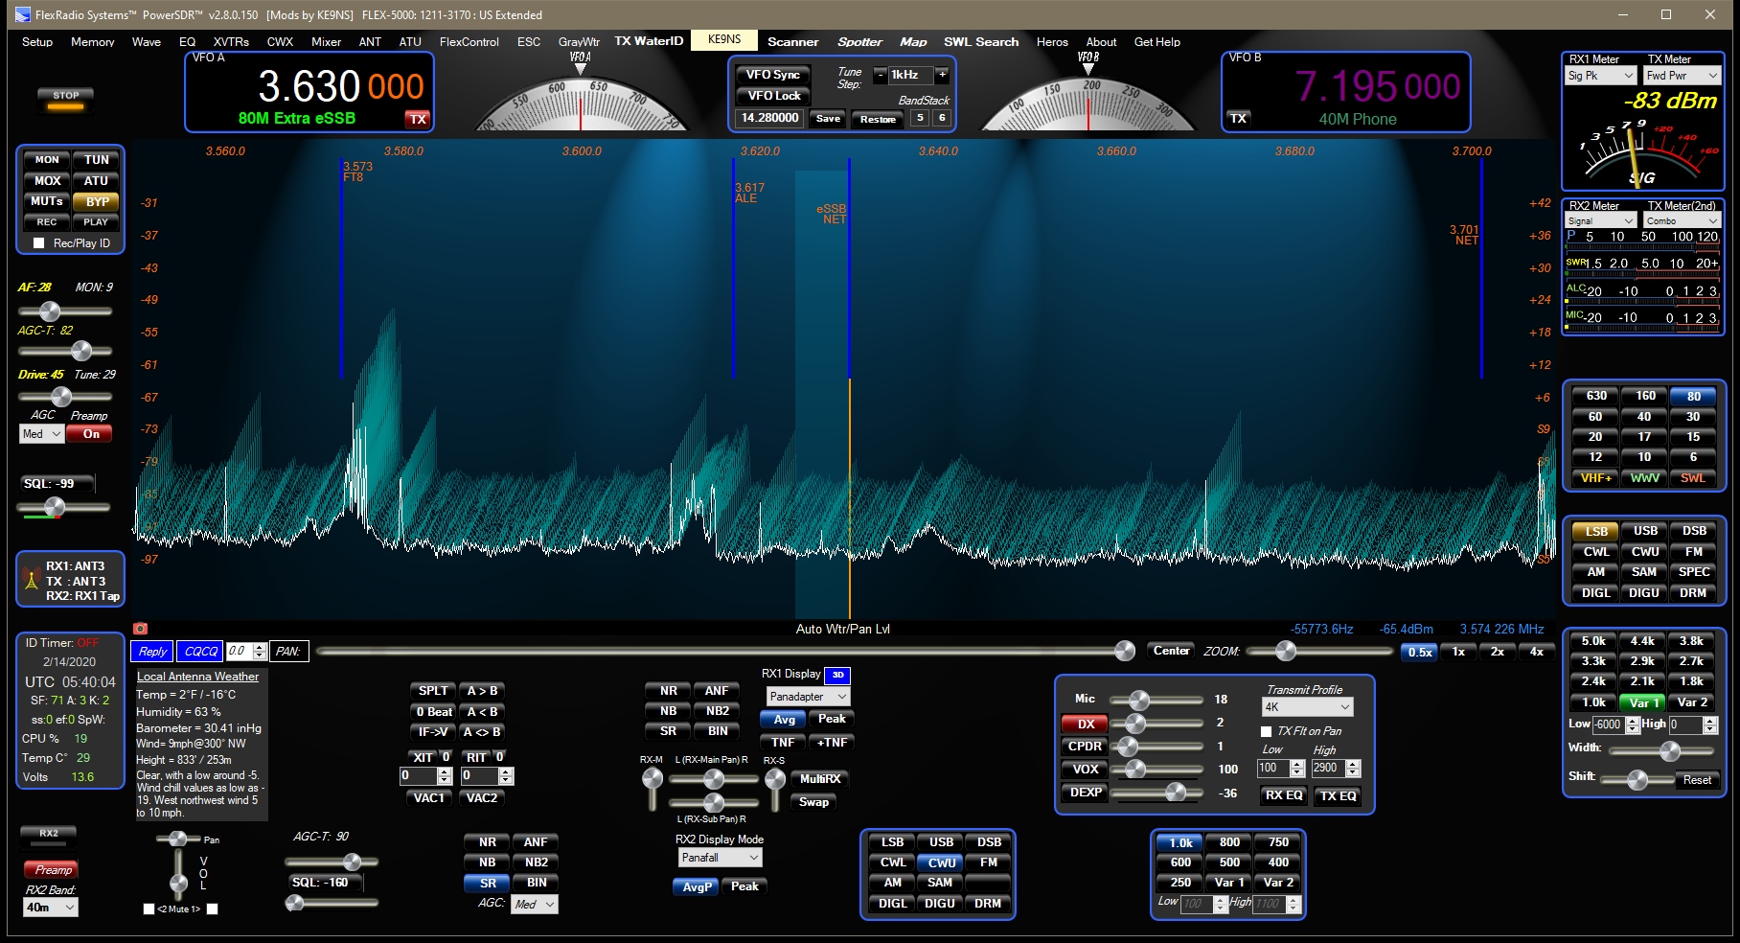Open the RX1 Display Panadapter dropdown
Screen dimensions: 1740x943
(808, 697)
